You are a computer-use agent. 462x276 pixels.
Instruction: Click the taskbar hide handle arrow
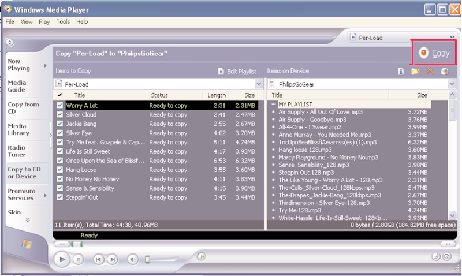click(51, 136)
